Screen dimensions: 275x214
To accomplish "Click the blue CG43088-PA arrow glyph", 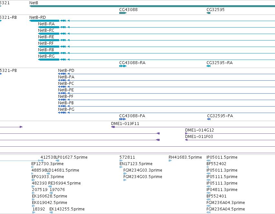I will tap(122, 119).
